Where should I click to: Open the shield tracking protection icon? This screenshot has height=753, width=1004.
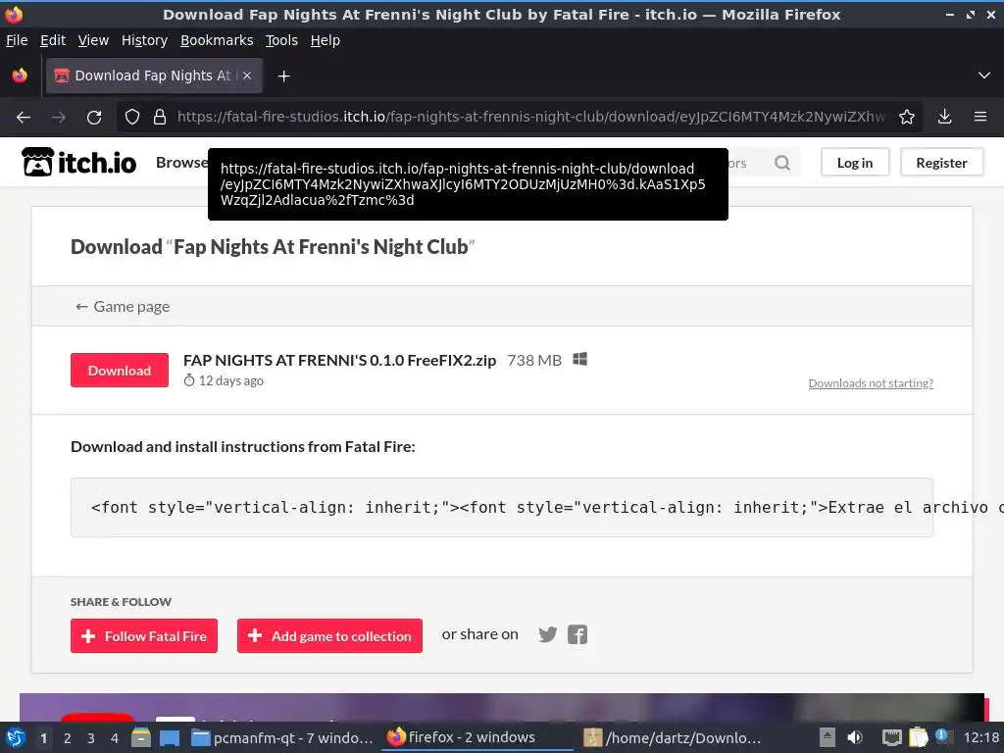(132, 118)
